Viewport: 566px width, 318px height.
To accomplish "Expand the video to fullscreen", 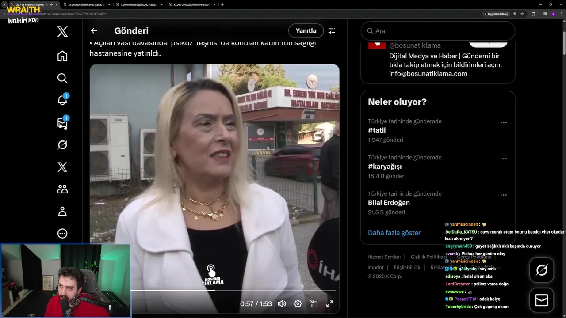I will 329,304.
